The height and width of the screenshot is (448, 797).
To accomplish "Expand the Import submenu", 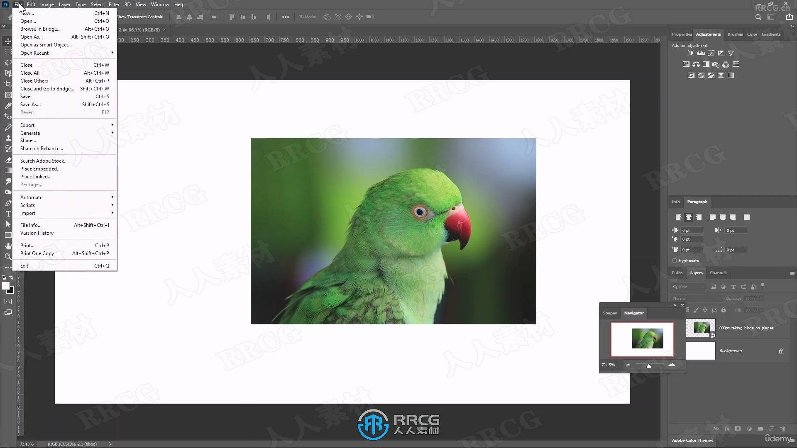I will pos(65,213).
